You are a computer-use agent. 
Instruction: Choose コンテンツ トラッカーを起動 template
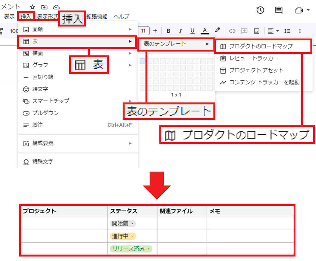tap(263, 82)
